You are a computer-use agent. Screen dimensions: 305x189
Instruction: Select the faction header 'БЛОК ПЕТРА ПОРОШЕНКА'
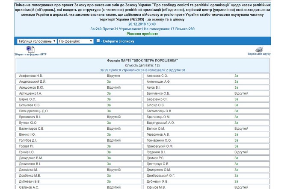tap(143, 61)
